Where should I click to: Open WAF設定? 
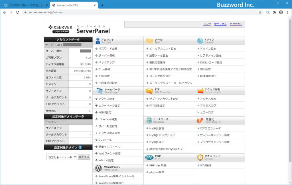[206, 165]
